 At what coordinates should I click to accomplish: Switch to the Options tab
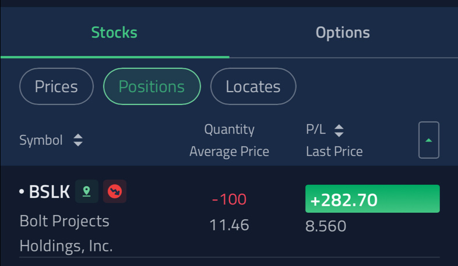point(343,33)
